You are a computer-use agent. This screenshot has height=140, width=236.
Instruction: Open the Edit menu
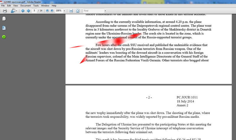9,6
